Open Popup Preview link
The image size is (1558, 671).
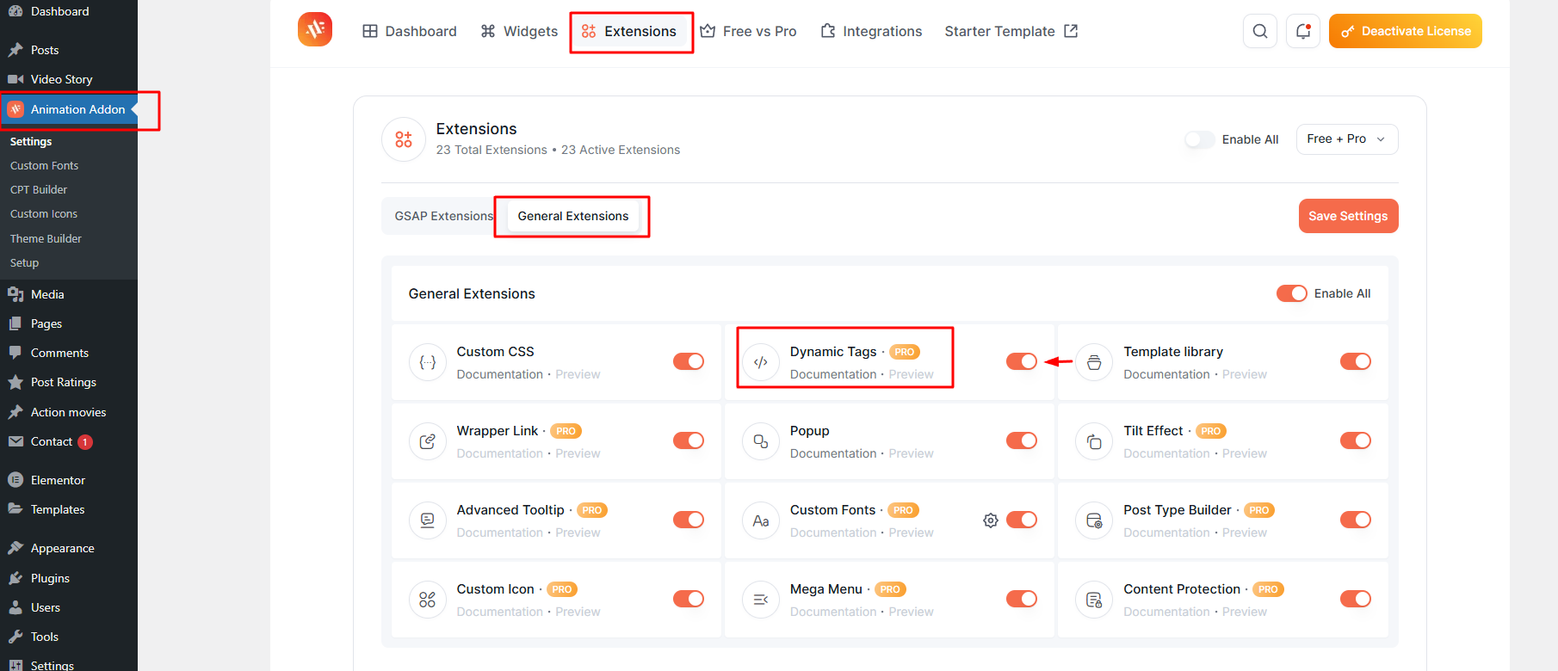911,453
